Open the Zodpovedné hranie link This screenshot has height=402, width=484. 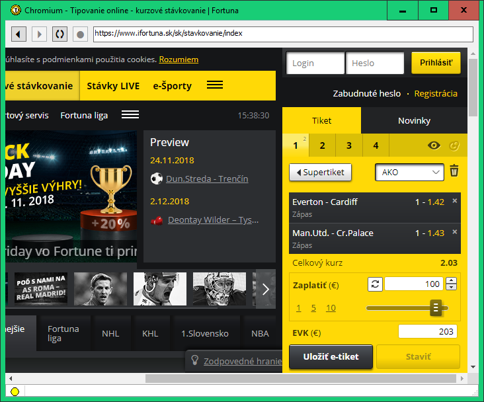point(243,361)
